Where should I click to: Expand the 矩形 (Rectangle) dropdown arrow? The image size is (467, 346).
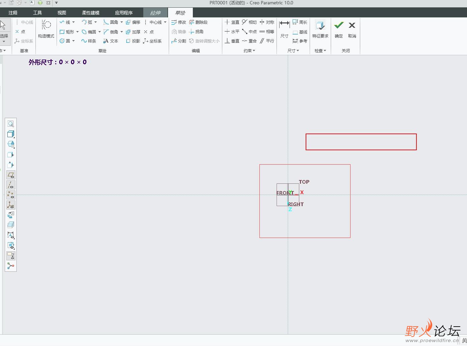(77, 32)
